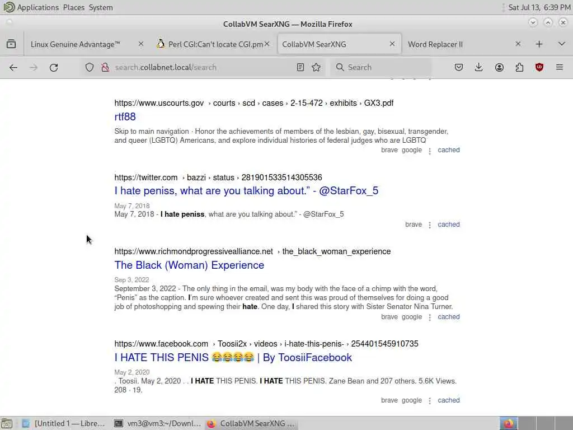
Task: Expand the three-dot menu for rtf88 result
Action: pos(430,151)
